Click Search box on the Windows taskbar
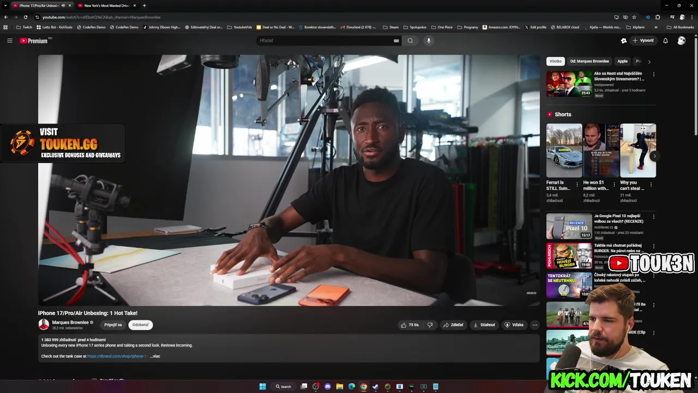 coord(284,386)
